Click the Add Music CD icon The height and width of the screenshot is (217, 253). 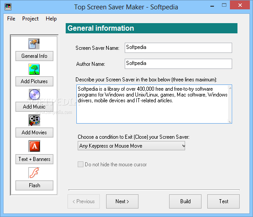pyautogui.click(x=34, y=95)
